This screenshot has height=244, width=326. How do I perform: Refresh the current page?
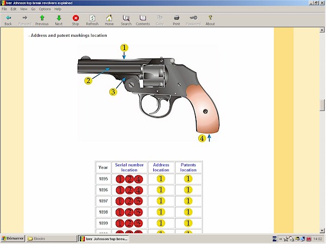coord(92,21)
